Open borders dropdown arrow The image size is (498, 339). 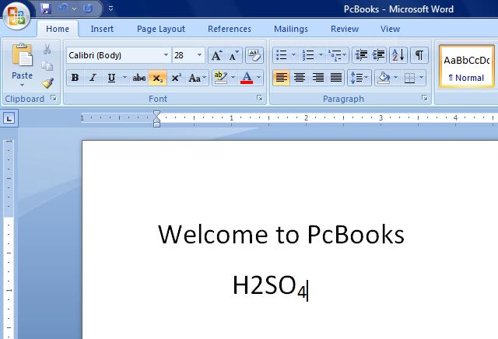pos(422,78)
